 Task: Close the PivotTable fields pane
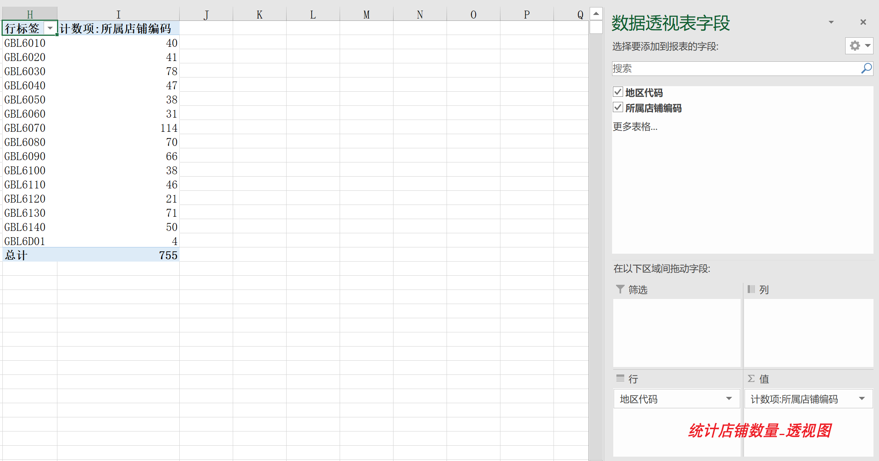pyautogui.click(x=863, y=22)
